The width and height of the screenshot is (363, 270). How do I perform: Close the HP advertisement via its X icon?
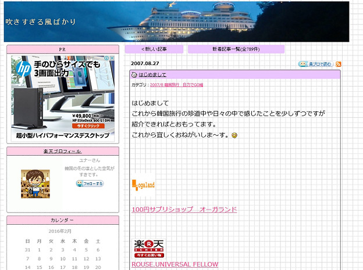[112, 58]
